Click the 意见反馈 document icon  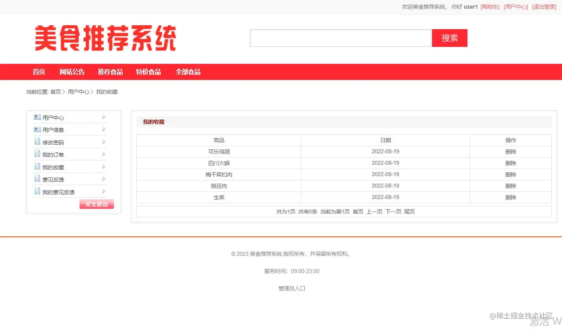[x=37, y=178]
